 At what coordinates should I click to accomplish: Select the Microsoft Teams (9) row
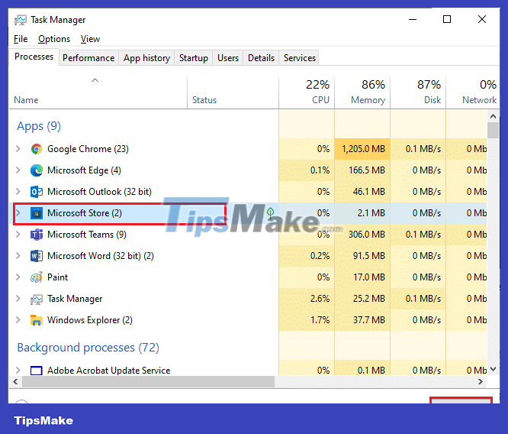pyautogui.click(x=248, y=235)
